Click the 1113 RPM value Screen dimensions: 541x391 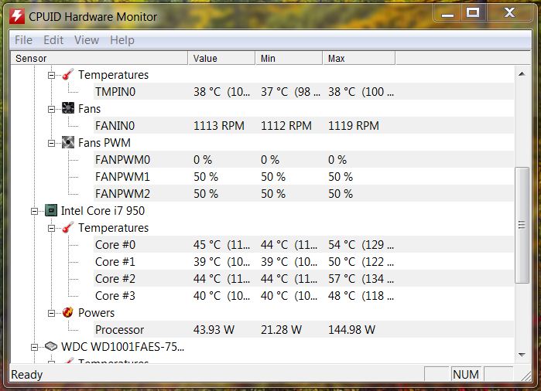coord(219,125)
